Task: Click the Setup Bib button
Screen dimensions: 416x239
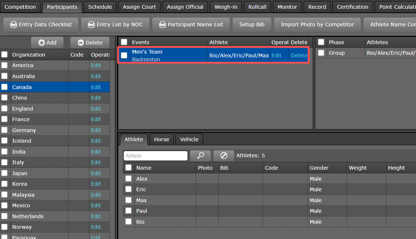Action: coord(252,25)
